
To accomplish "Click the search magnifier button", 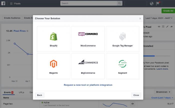I will (x=119, y=3).
